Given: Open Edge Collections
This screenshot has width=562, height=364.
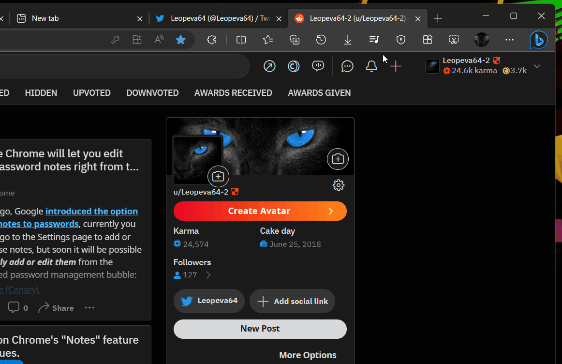Looking at the screenshot, I should tap(295, 40).
